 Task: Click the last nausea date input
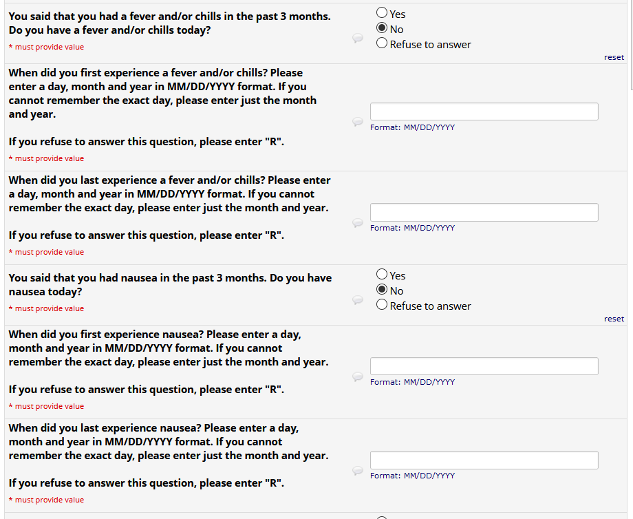[484, 460]
